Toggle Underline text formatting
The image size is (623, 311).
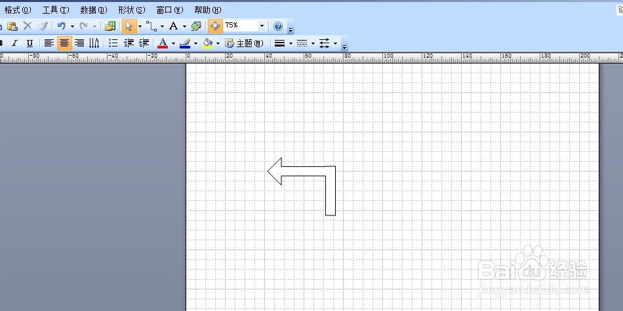[30, 43]
